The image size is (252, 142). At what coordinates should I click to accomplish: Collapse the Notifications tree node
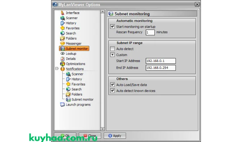click(x=57, y=69)
